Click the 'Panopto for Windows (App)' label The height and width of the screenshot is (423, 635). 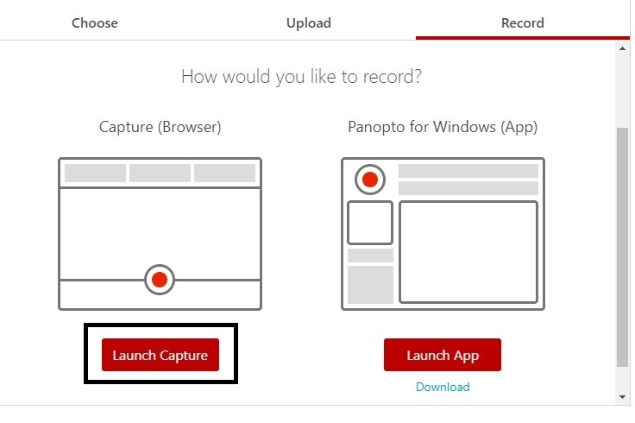click(x=443, y=127)
